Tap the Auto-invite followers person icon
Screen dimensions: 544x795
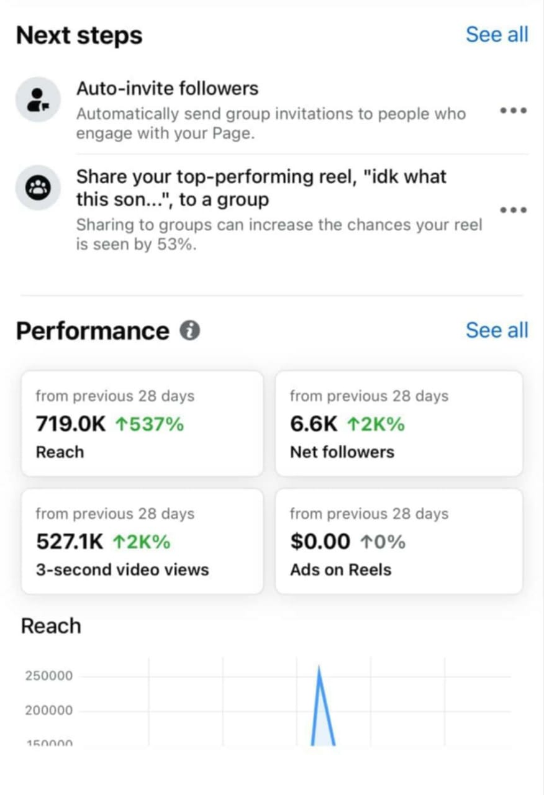(38, 99)
